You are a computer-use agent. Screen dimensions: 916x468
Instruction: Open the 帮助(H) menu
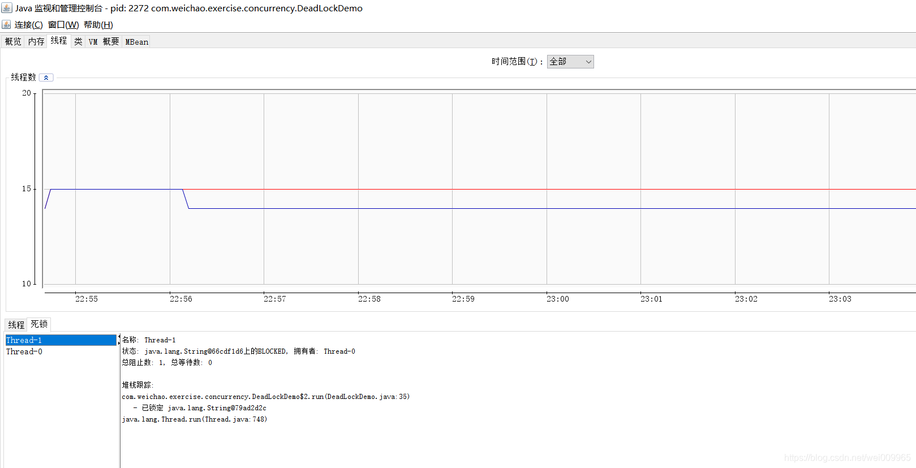tap(98, 25)
